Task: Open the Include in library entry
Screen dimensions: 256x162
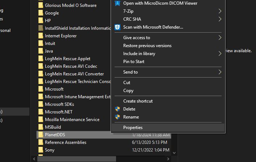Action: [168, 54]
